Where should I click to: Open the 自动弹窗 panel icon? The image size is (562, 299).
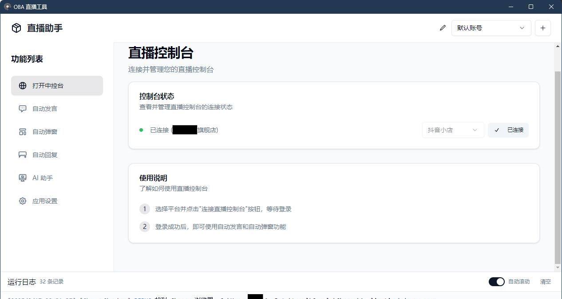[22, 132]
